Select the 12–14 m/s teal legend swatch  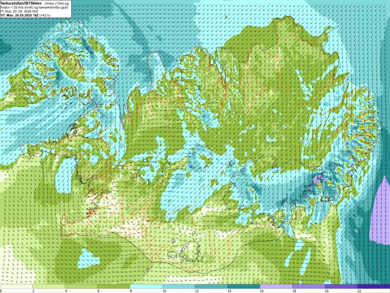tap(211, 287)
